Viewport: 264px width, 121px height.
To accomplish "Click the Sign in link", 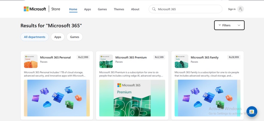I will (x=232, y=9).
